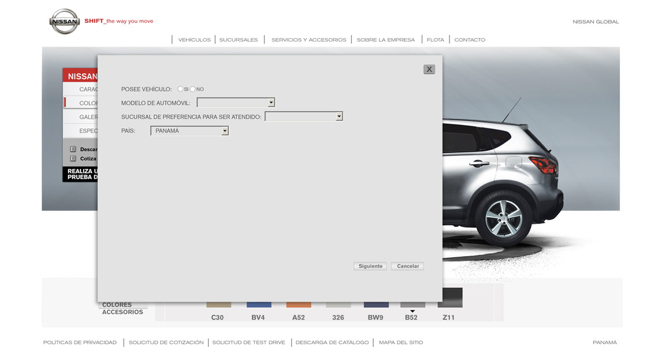Open Políticas de Privacidad link

(x=80, y=343)
